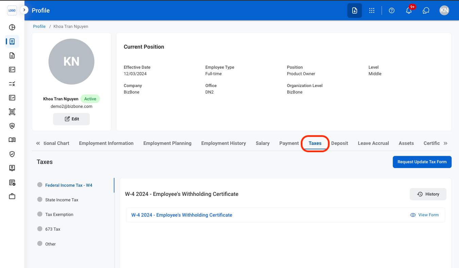
Task: Open the apps grid launcher
Action: [372, 11]
